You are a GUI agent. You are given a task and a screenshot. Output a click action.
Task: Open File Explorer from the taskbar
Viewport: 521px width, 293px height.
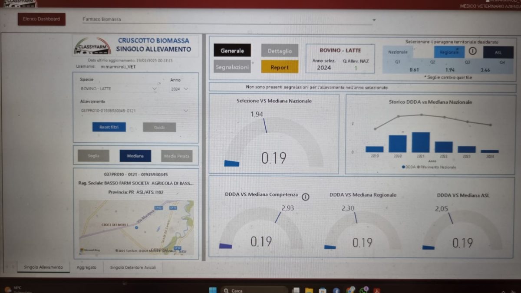[x=309, y=290]
